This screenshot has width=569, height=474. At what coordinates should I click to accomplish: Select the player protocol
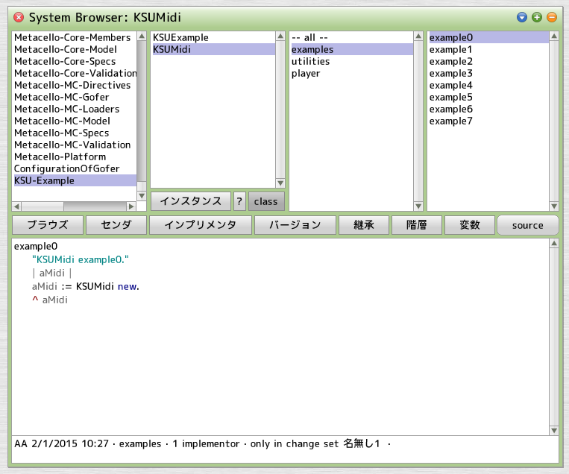(352, 73)
